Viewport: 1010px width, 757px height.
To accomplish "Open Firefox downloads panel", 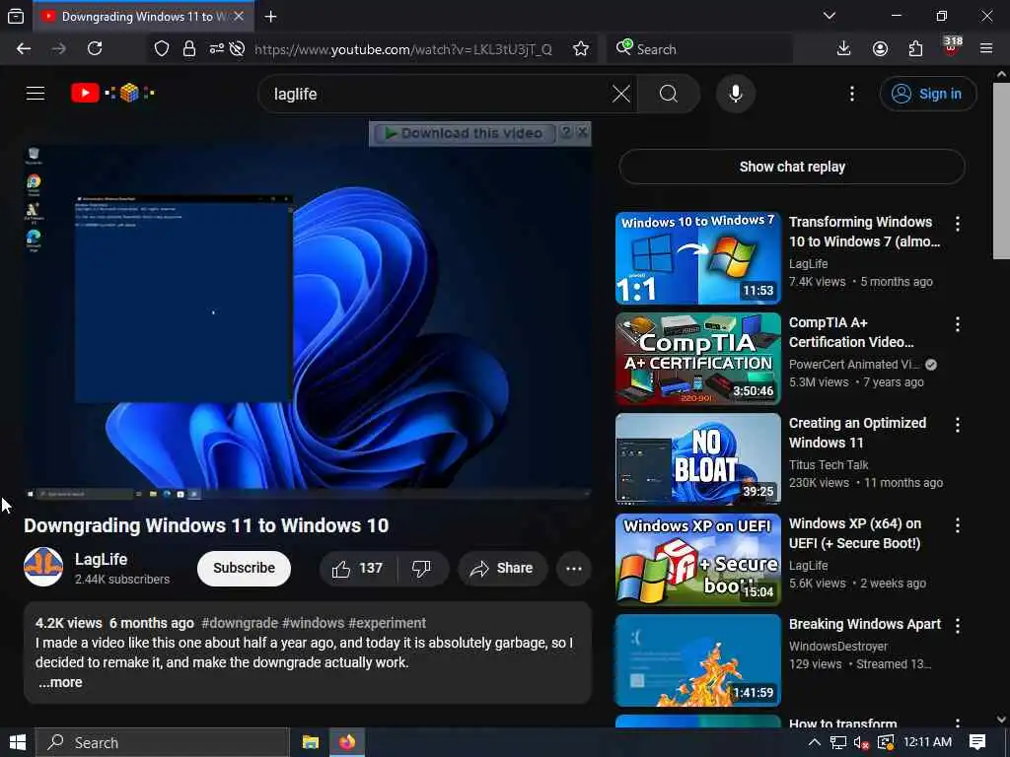I will click(844, 49).
